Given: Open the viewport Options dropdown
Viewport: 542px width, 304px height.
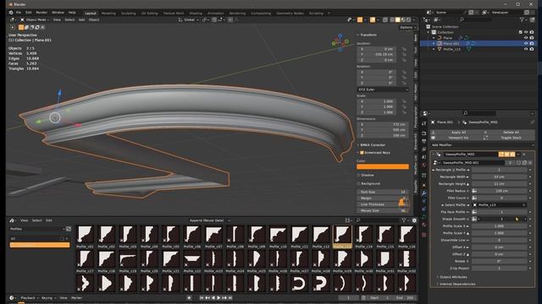Looking at the screenshot, I should (407, 28).
